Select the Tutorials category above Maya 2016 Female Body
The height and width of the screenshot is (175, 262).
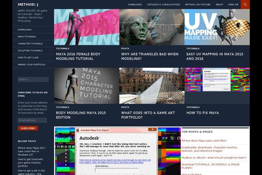[62, 49]
